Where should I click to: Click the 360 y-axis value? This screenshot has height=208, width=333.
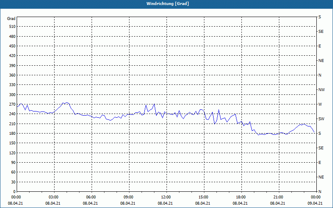[12, 75]
